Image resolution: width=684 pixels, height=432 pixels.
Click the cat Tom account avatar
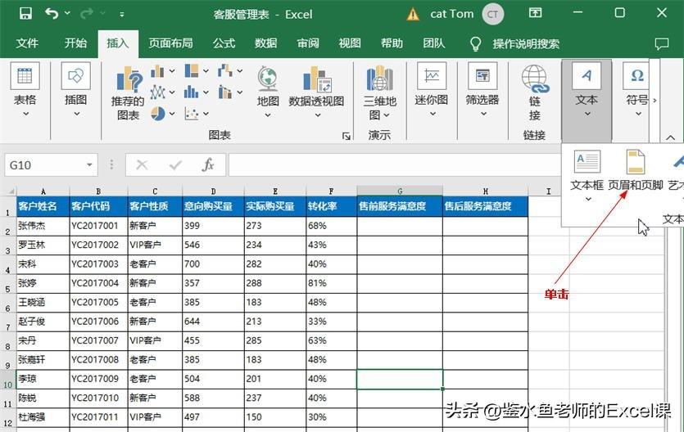pos(492,15)
